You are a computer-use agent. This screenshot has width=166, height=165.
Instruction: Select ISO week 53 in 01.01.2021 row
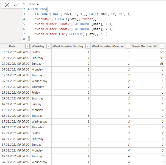coord(148,52)
